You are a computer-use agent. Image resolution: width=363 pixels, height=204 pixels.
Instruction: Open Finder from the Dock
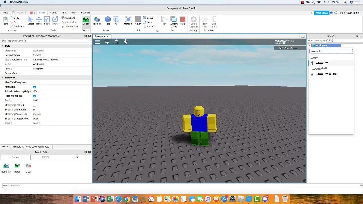tap(78, 199)
